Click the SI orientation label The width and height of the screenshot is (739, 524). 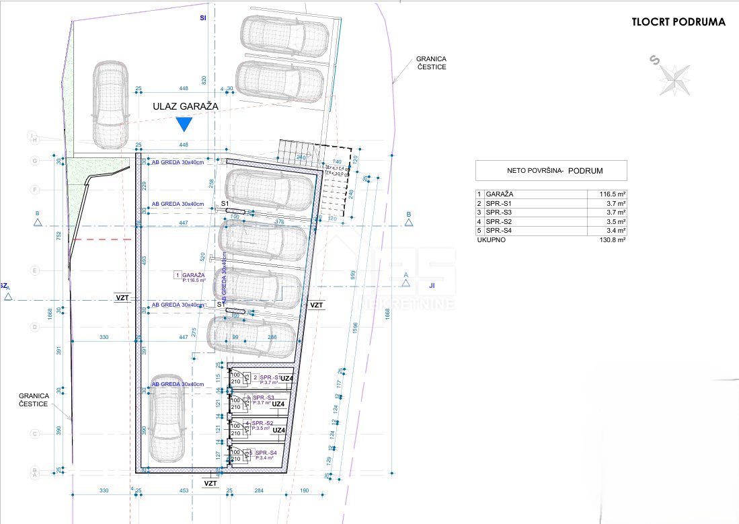coord(202,18)
